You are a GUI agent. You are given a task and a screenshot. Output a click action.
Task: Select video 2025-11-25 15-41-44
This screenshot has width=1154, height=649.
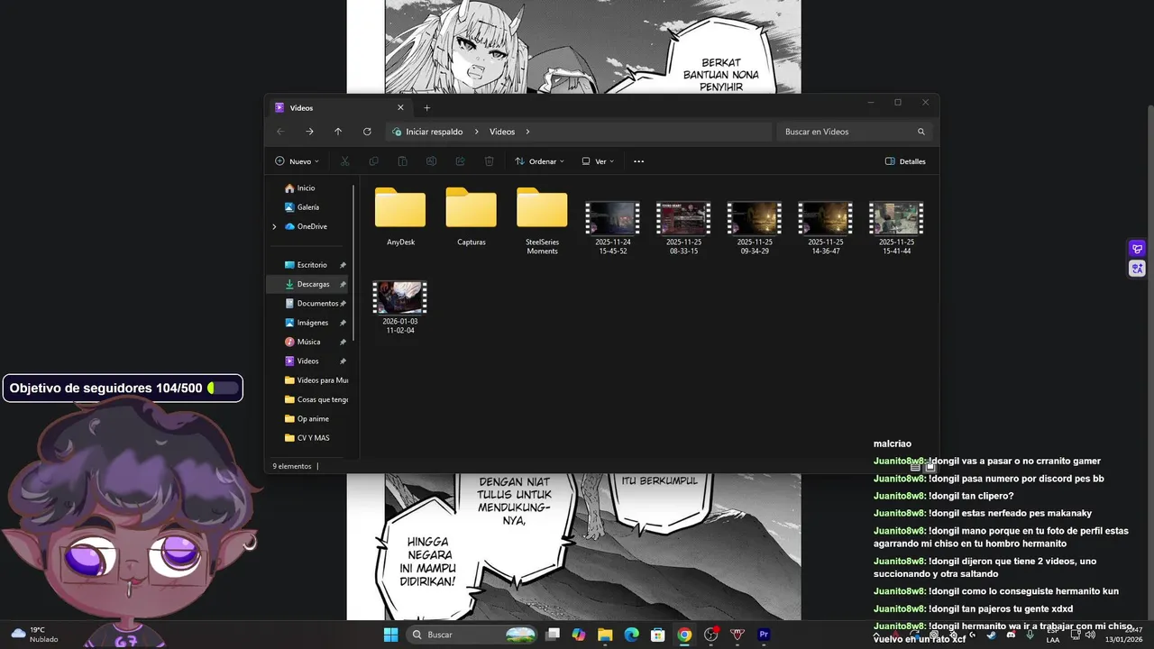pos(896,227)
